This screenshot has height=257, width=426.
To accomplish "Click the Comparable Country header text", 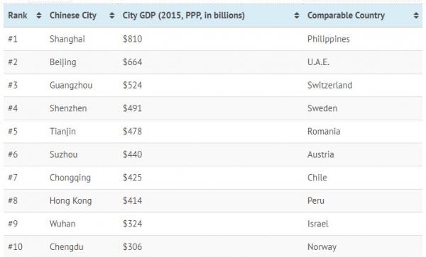I will [x=346, y=16].
